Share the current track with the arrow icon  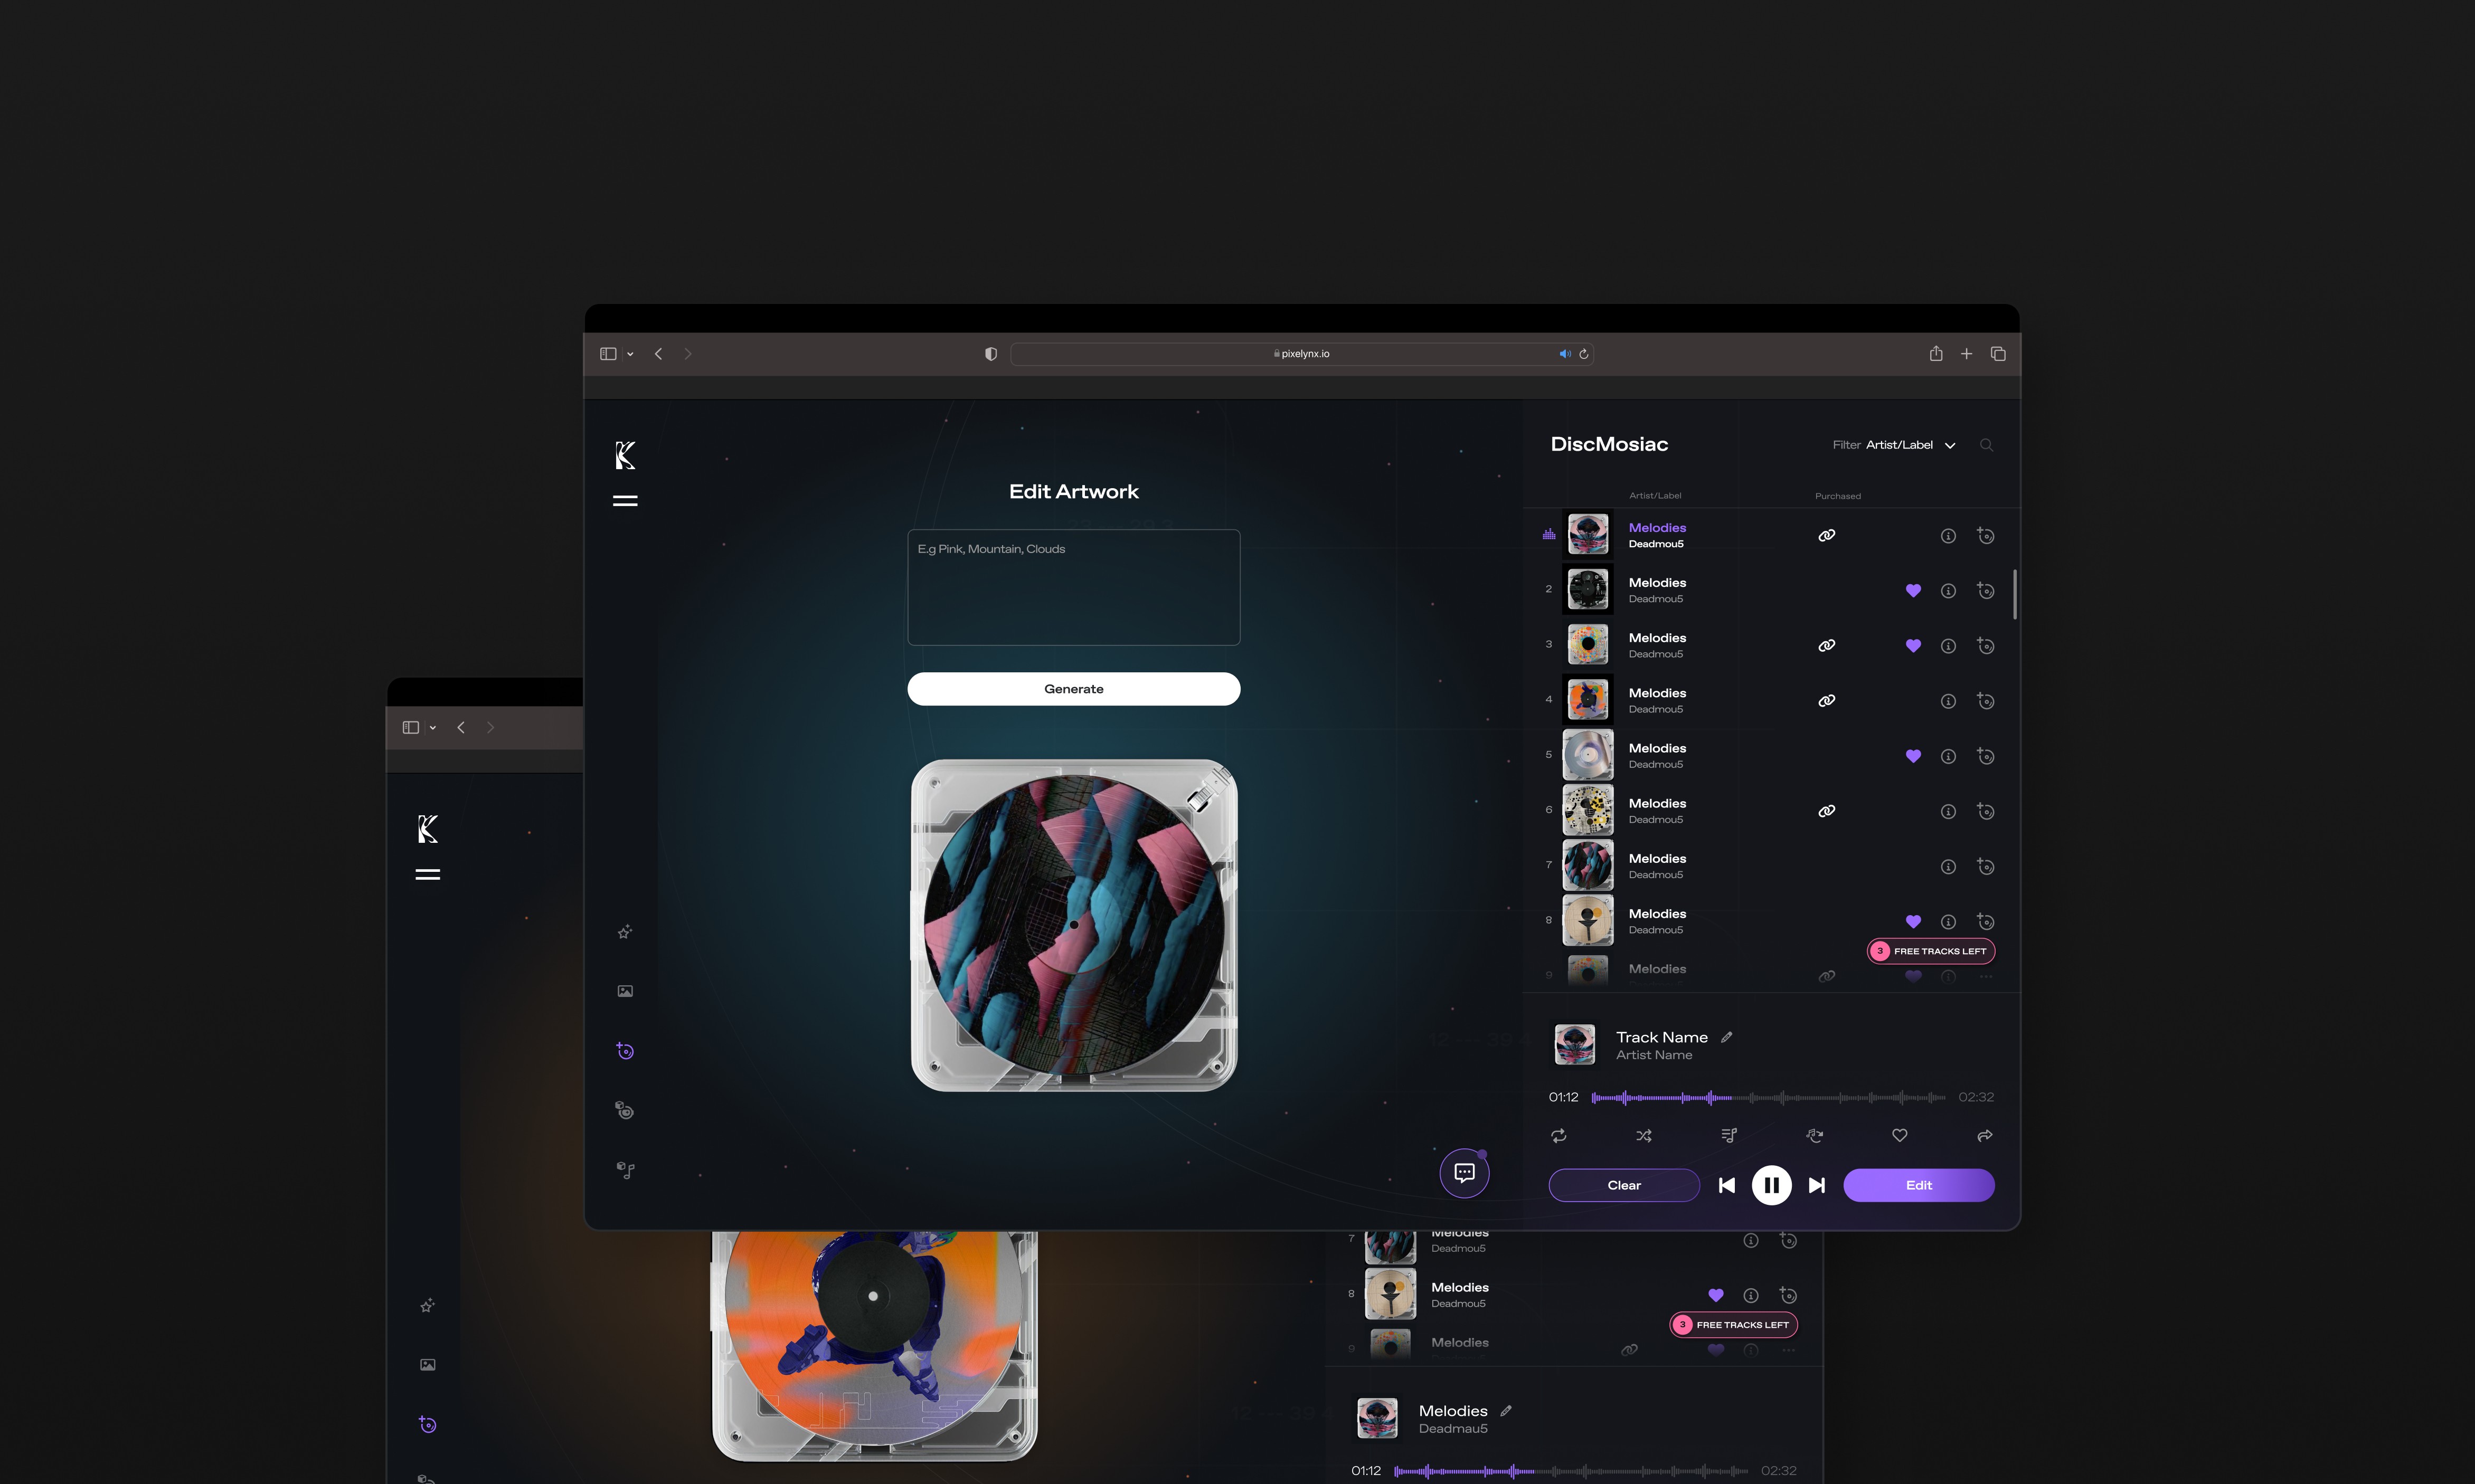(x=1985, y=1135)
